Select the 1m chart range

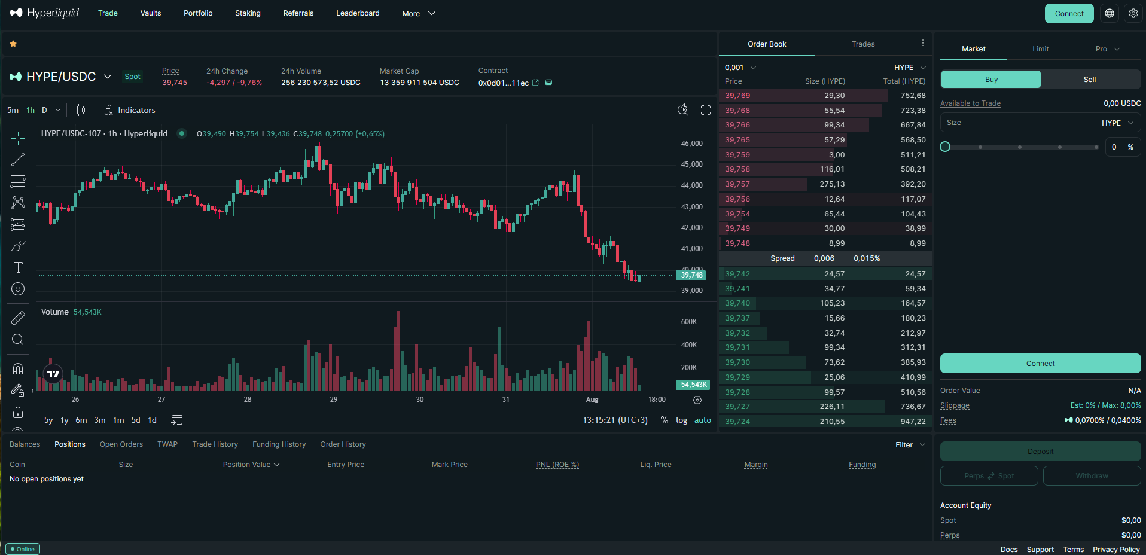118,420
